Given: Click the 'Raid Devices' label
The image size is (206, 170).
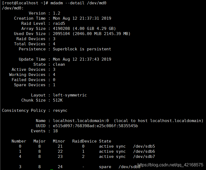Looking at the screenshot, I should click(31, 39).
